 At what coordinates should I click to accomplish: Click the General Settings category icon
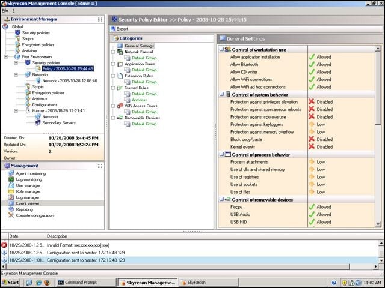coord(120,46)
